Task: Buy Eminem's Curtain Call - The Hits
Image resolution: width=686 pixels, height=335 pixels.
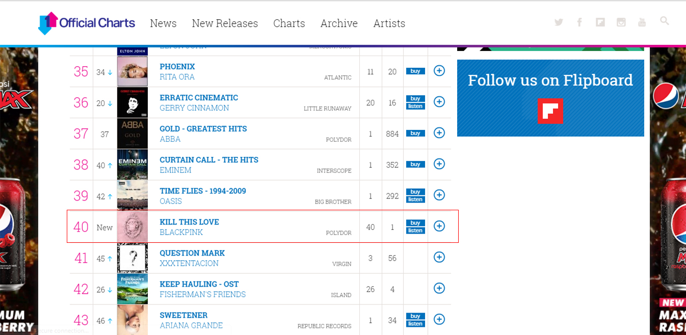Action: pos(415,164)
